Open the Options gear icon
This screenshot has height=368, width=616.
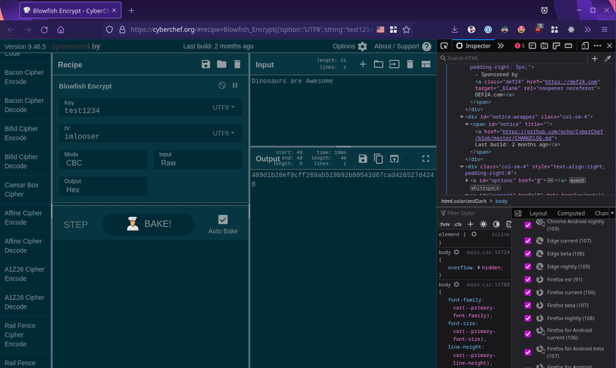coord(363,46)
